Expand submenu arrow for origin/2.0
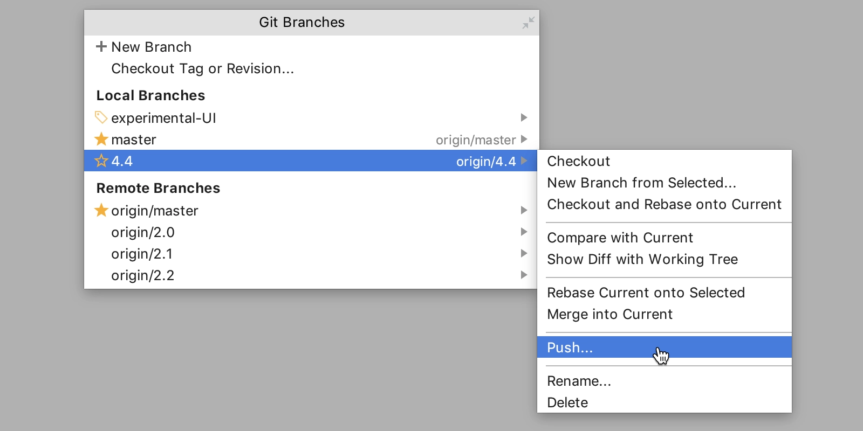 [524, 232]
